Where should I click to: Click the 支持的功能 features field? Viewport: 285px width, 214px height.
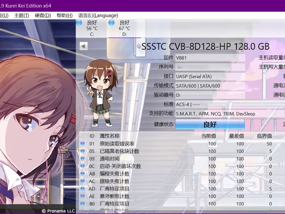pyautogui.click(x=230, y=114)
